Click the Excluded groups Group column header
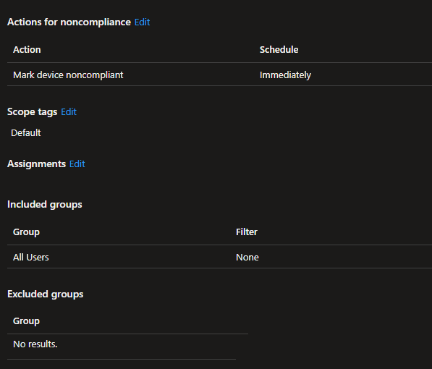This screenshot has height=369, width=432. 26,321
